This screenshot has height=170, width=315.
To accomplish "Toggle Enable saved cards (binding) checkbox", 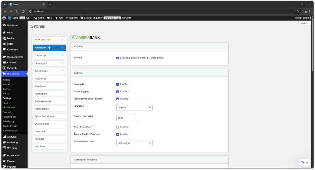I will [x=118, y=99].
